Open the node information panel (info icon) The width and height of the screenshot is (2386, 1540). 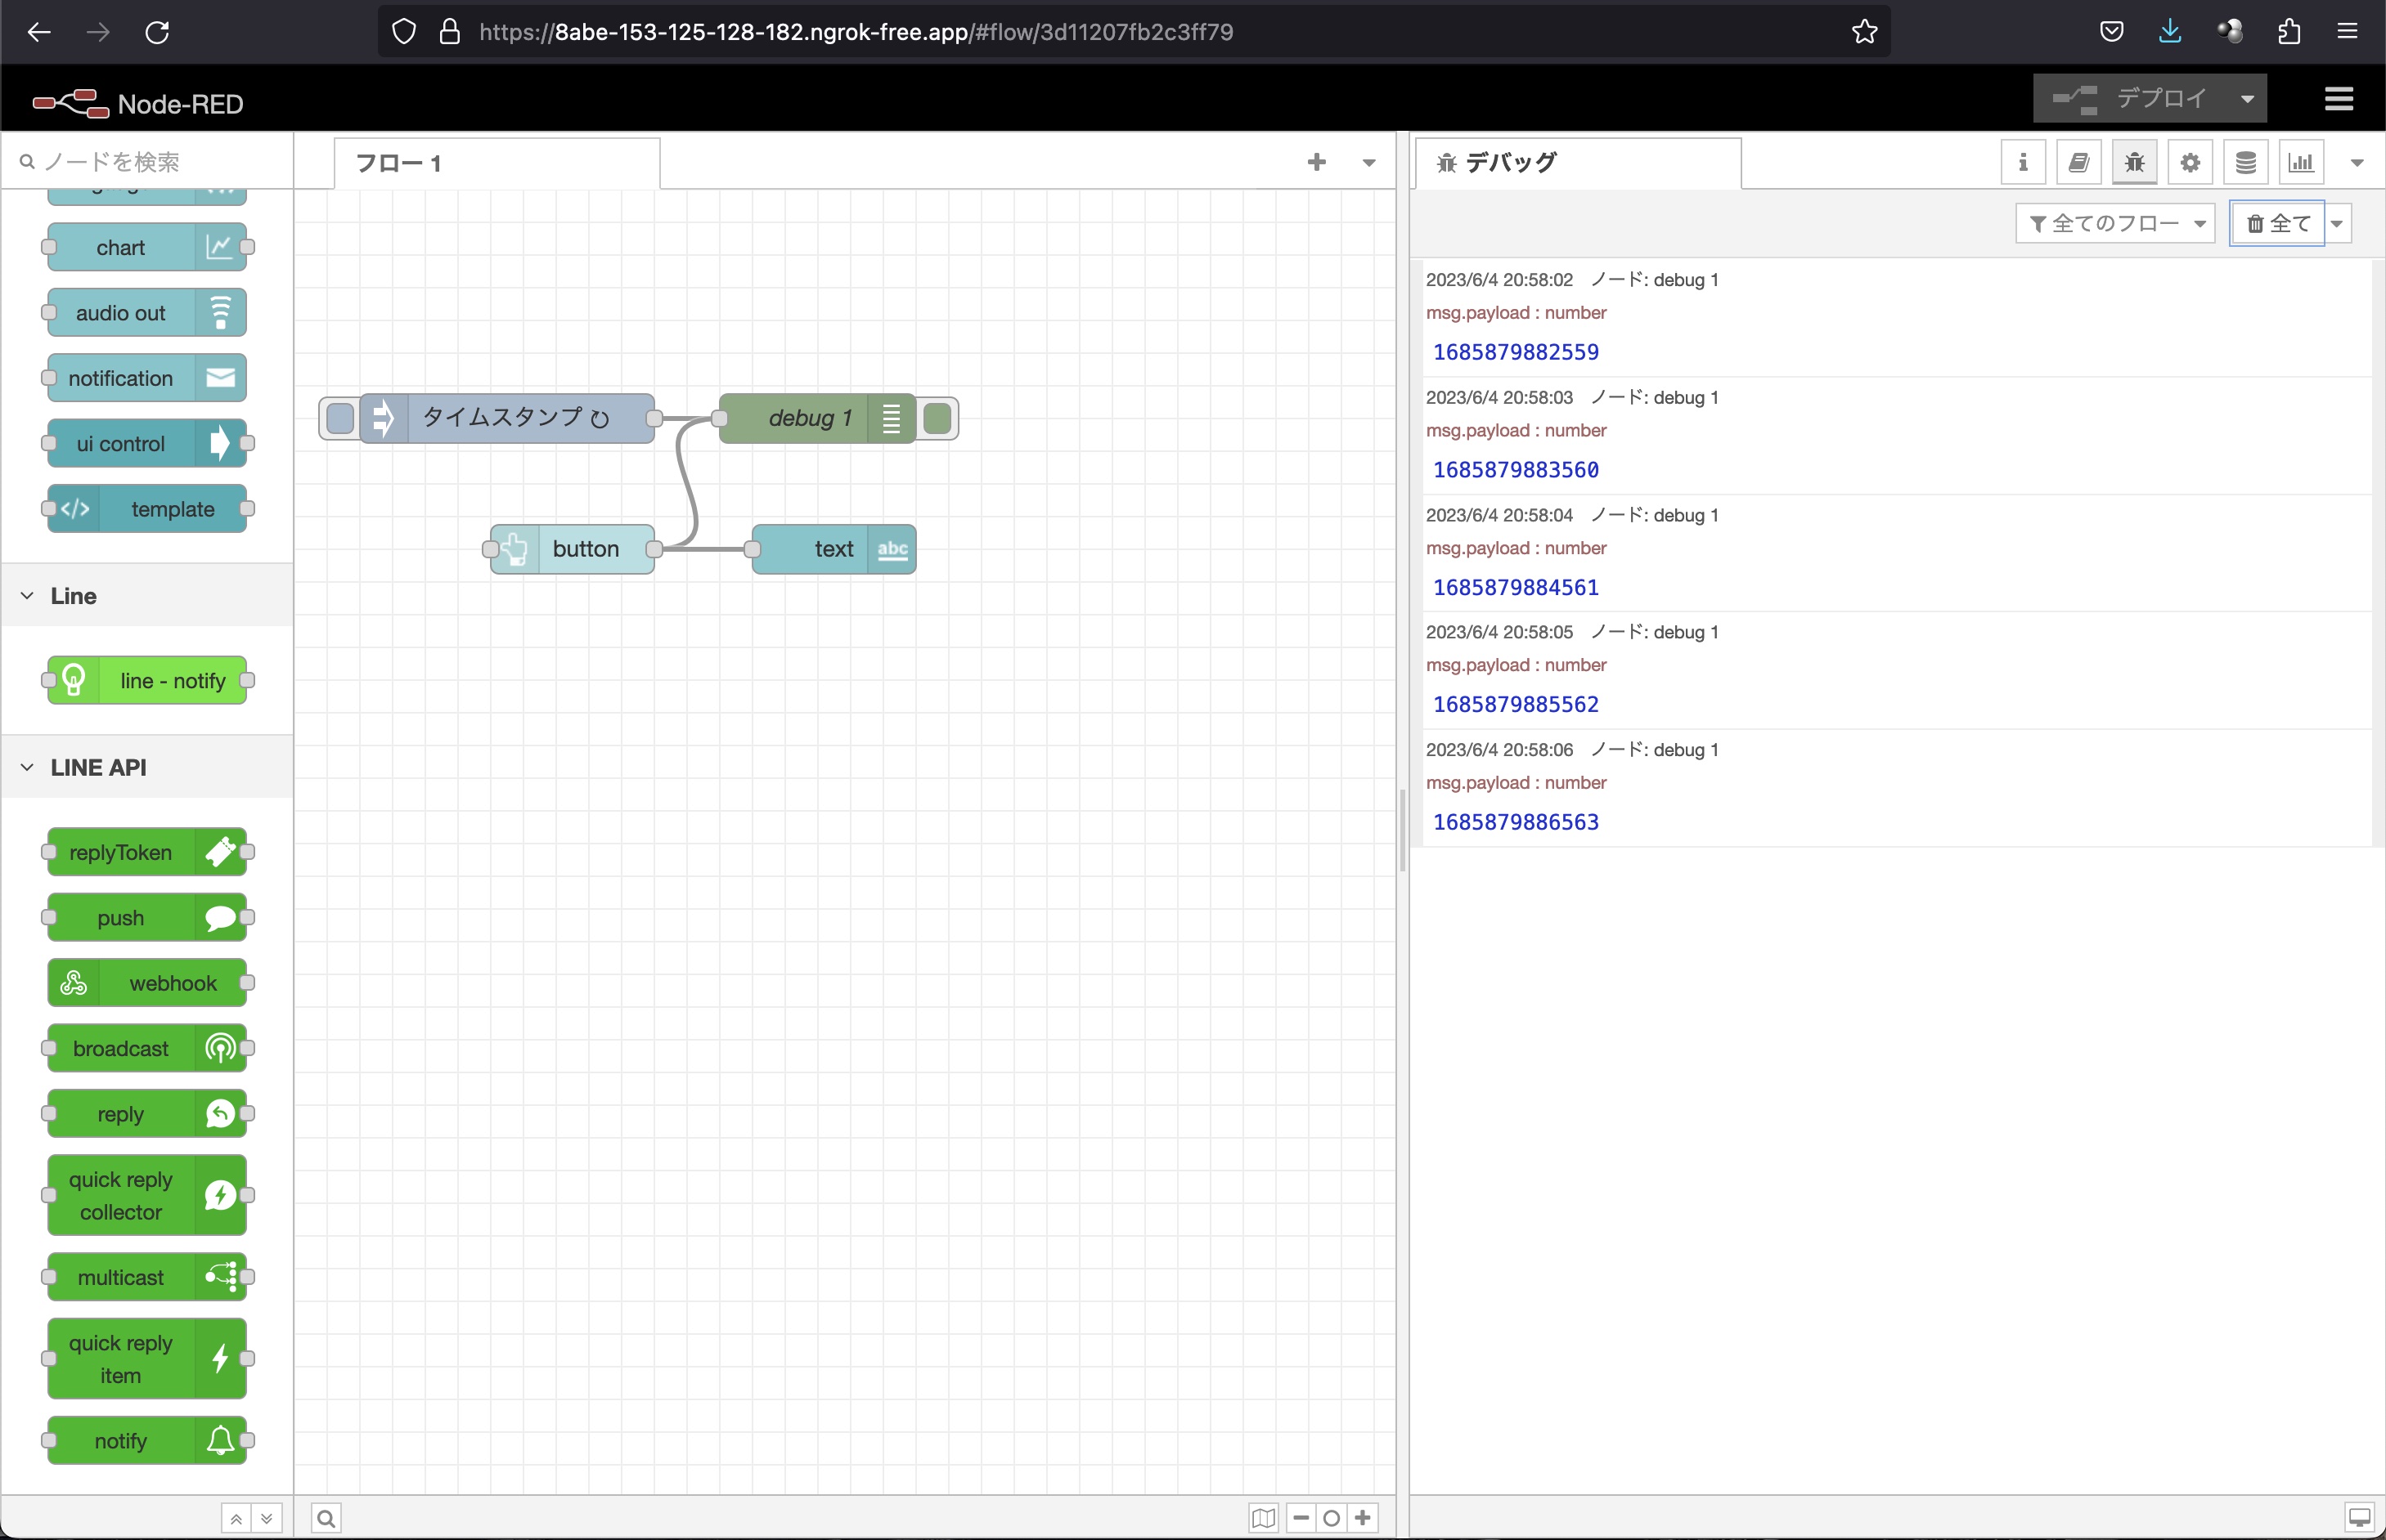[x=2023, y=162]
